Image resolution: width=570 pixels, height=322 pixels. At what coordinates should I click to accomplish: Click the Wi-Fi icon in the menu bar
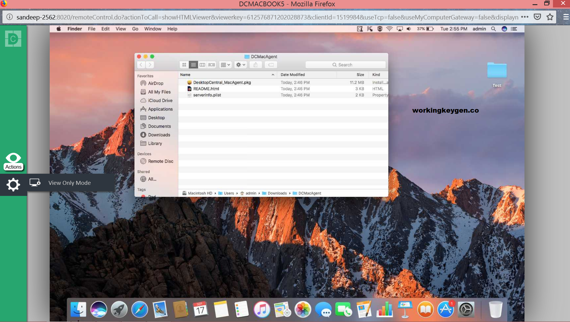pyautogui.click(x=389, y=29)
